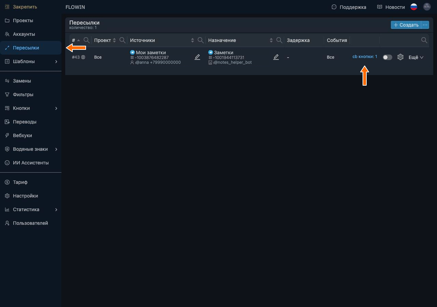Open Пользователей in the sidebar
Viewport: 437px width, 307px height.
click(x=31, y=223)
